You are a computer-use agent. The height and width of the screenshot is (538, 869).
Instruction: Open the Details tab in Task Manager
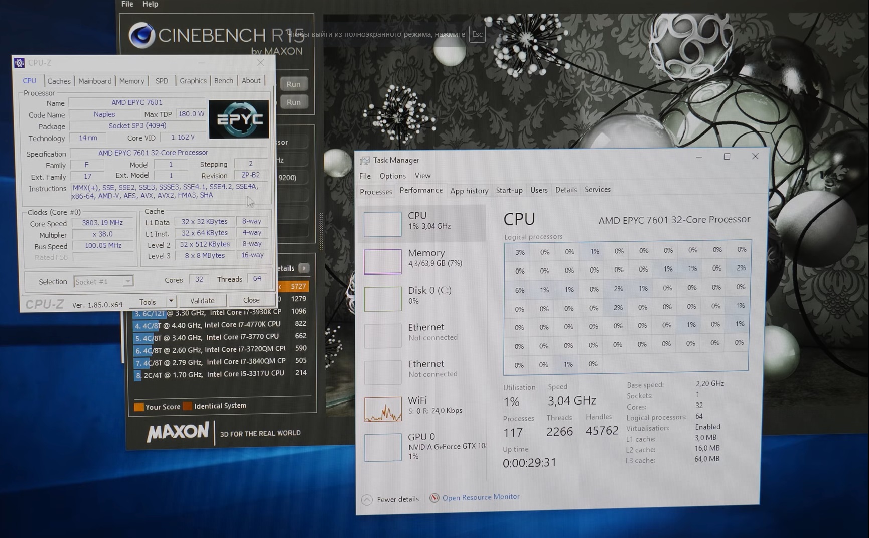pyautogui.click(x=566, y=190)
